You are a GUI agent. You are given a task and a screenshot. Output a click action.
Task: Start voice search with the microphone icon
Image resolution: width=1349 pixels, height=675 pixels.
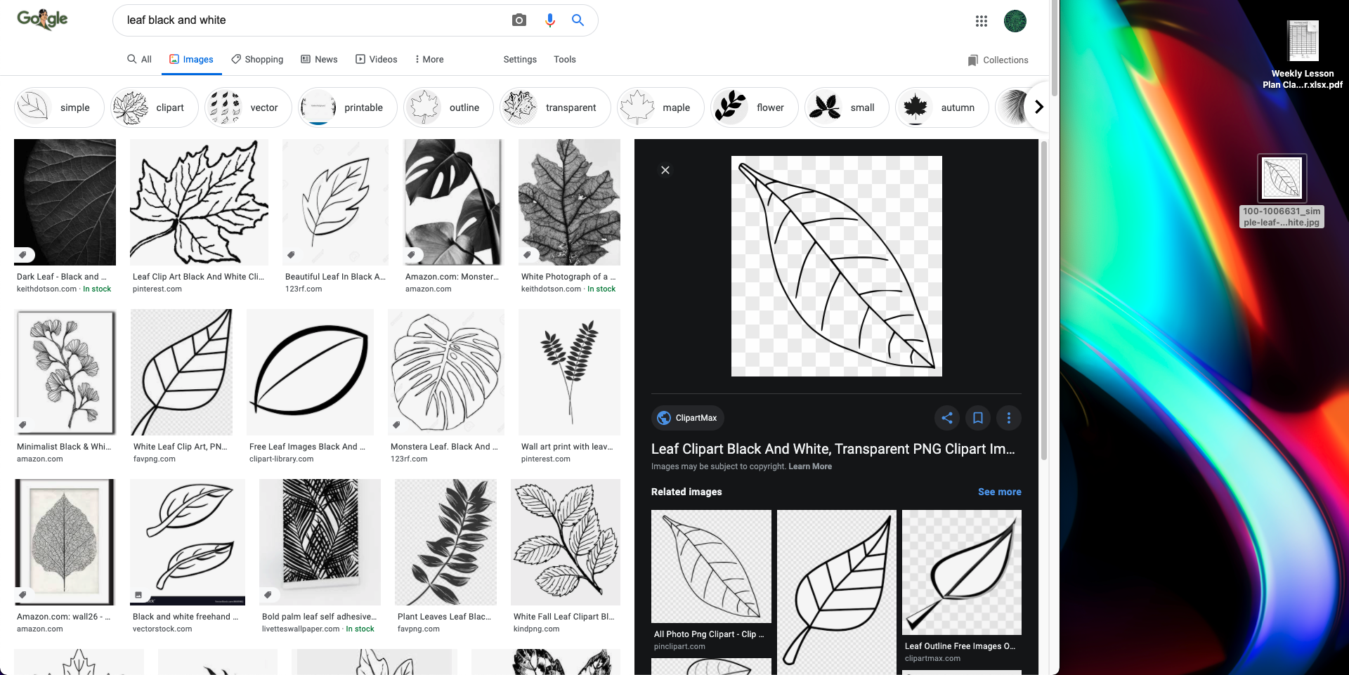[x=549, y=20]
